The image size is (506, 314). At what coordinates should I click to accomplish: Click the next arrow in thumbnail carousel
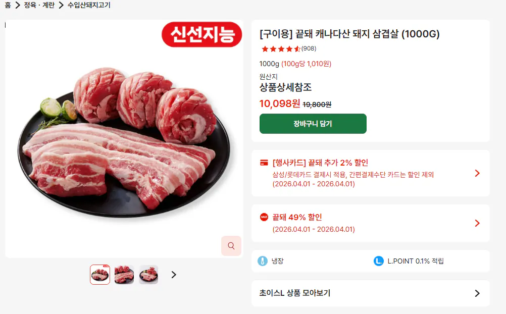click(x=174, y=275)
